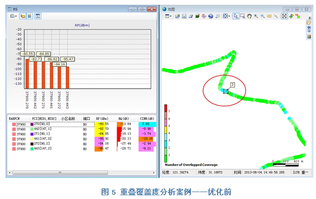Click the gray line connect tool icon
Viewport: 316px width, 199px height.
(x=276, y=16)
